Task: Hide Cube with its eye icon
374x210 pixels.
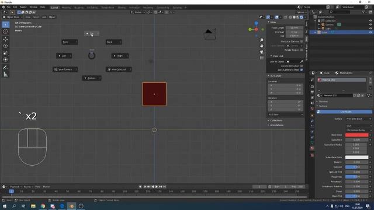Action: (370, 32)
